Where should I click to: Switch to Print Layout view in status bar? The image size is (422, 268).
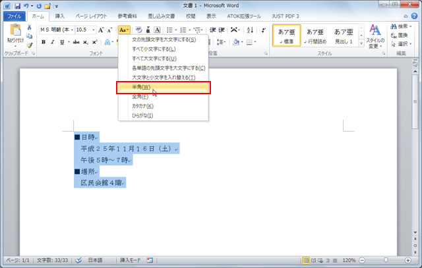(307, 261)
